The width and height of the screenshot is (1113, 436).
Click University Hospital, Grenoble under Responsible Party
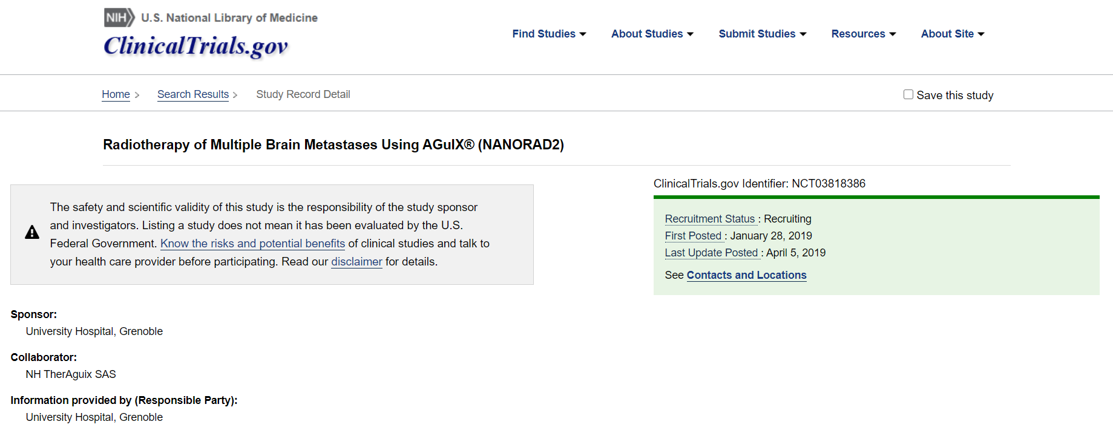[x=94, y=417]
